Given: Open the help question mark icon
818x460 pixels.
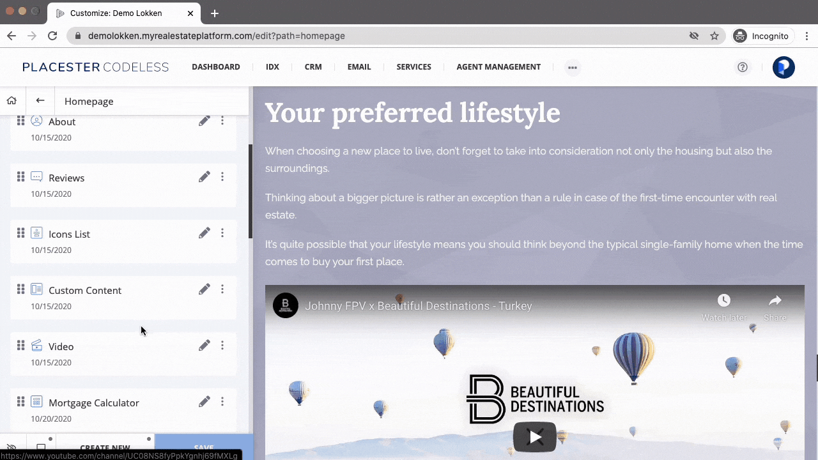Looking at the screenshot, I should [742, 67].
